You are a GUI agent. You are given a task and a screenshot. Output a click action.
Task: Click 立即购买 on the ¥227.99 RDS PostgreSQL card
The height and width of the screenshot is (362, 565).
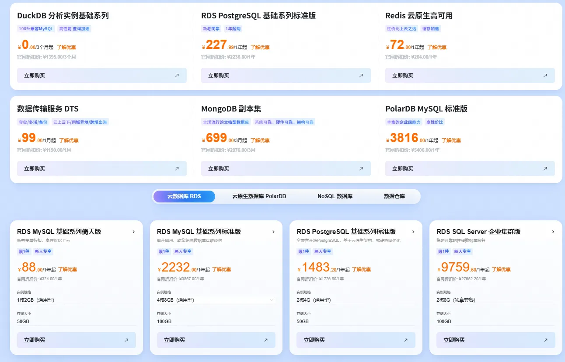[286, 75]
